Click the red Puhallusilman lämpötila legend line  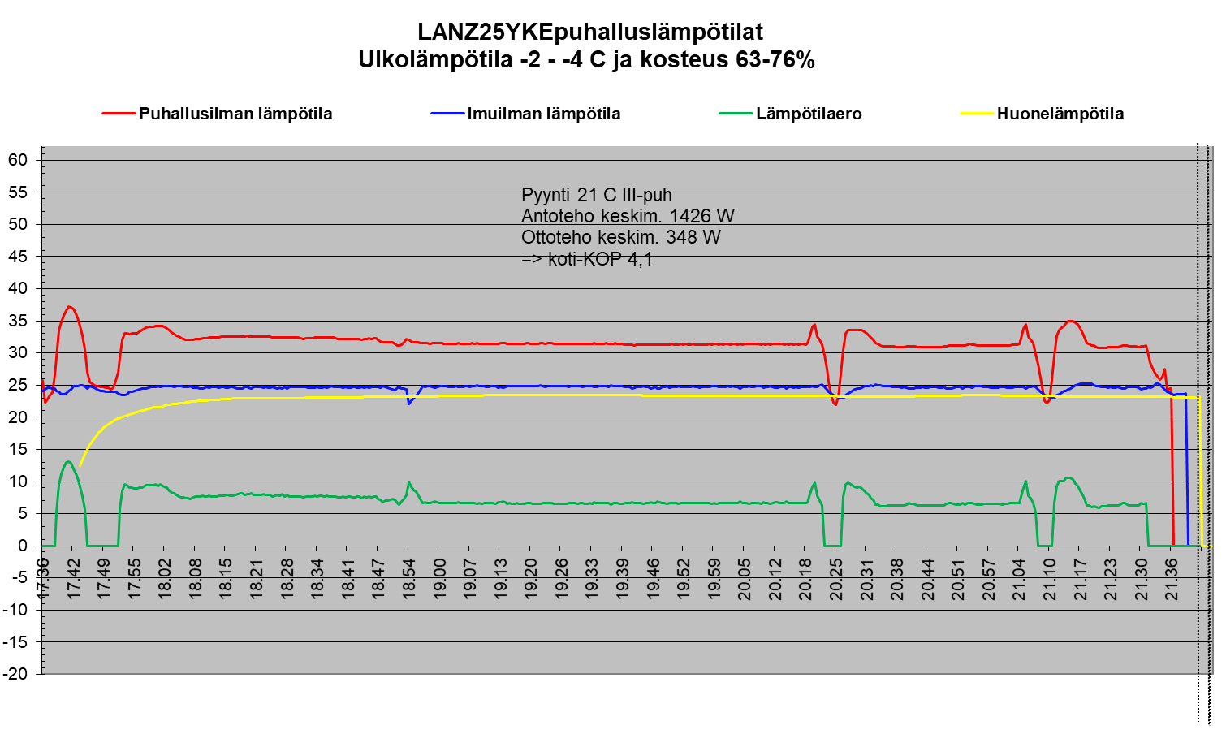click(x=119, y=114)
